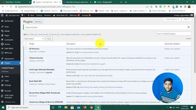Open Limit Login Attempts in the sidebar
The image size is (196, 110).
point(9,96)
